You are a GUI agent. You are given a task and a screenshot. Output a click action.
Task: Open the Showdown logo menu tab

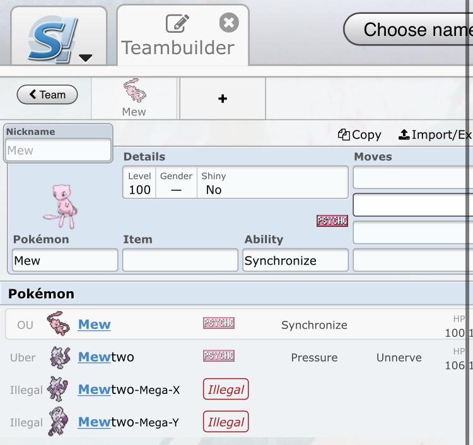tap(59, 36)
